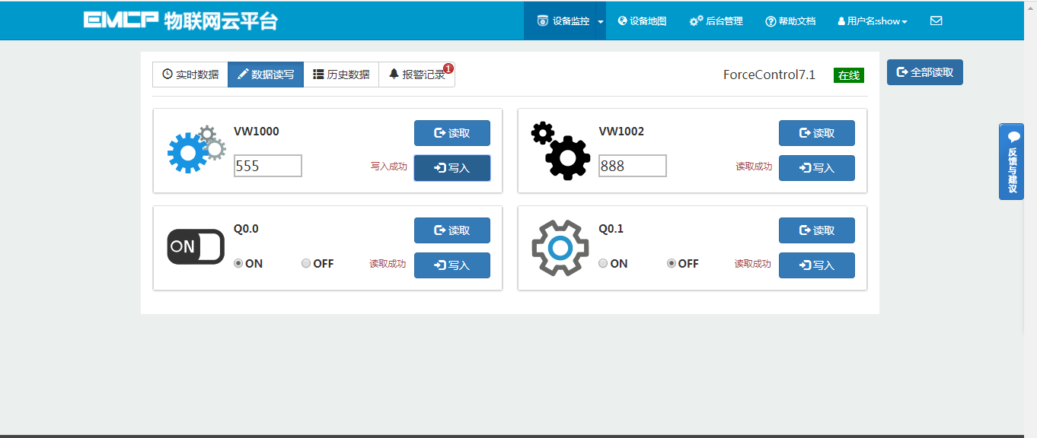
Task: Open the mail envelope icon in navbar
Action: [x=936, y=21]
